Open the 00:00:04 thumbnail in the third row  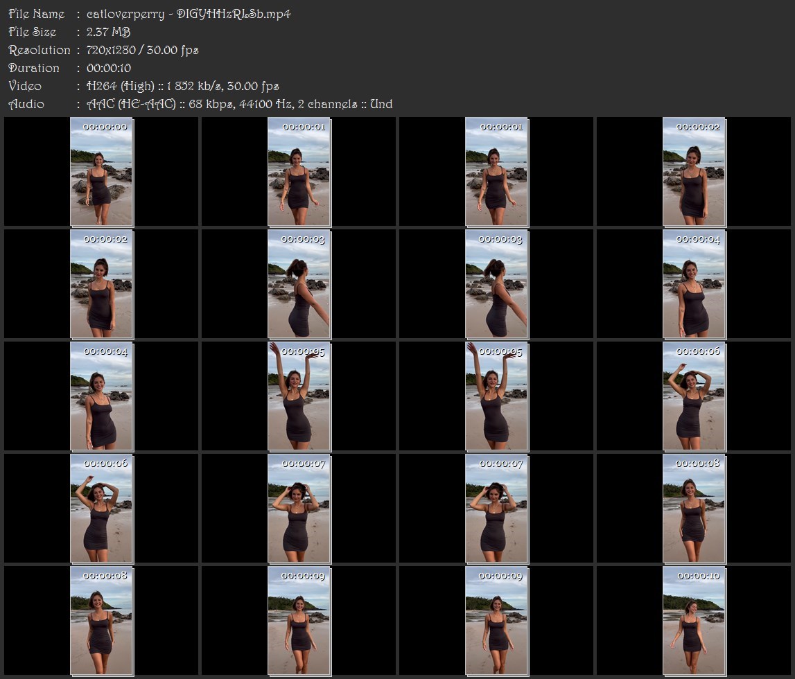(x=101, y=396)
